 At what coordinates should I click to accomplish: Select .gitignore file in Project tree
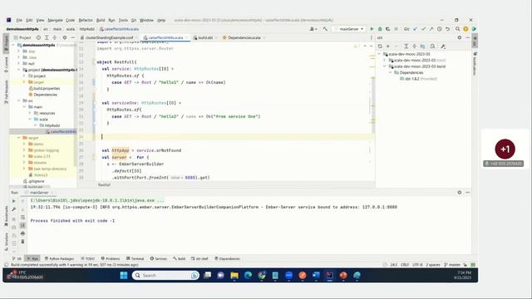(34, 181)
